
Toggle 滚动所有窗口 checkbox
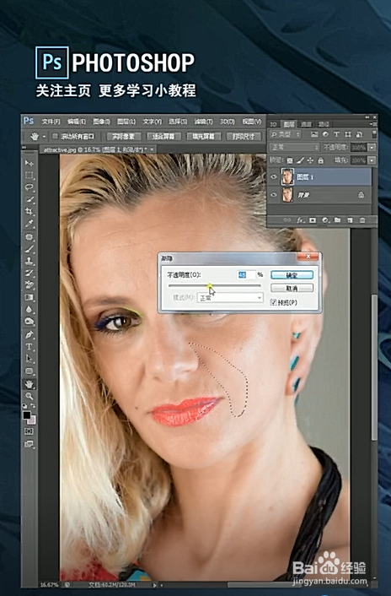coord(55,136)
